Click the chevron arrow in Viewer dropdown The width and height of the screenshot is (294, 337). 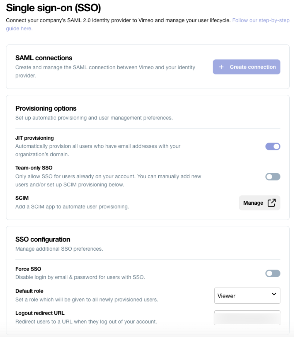click(274, 294)
